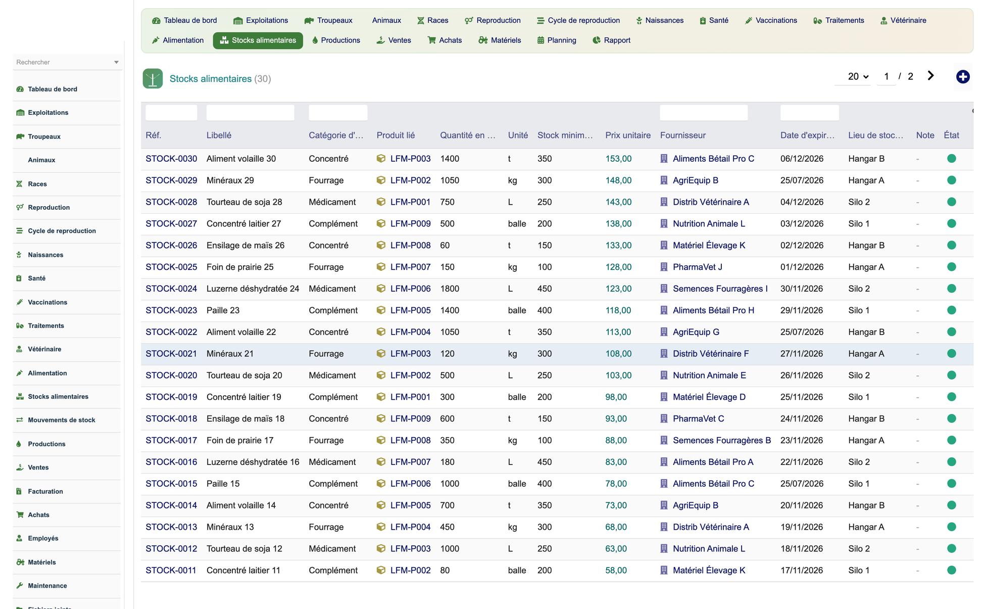The height and width of the screenshot is (609, 983).
Task: Open Matériels in sidebar
Action: (x=42, y=562)
